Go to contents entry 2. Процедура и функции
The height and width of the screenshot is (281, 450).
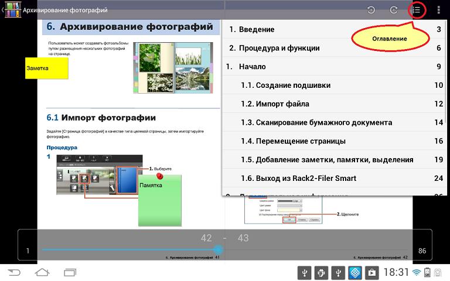335,48
